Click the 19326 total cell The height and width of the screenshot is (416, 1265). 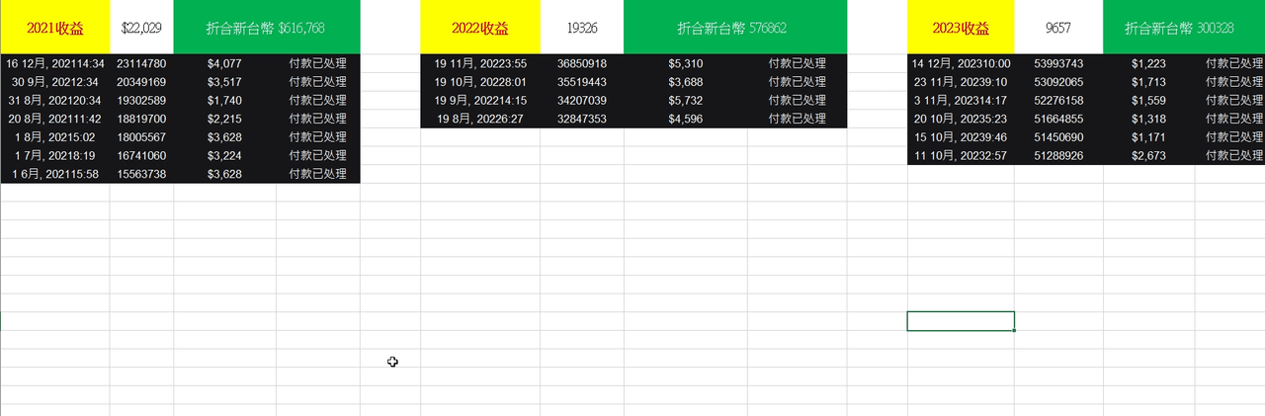click(582, 28)
